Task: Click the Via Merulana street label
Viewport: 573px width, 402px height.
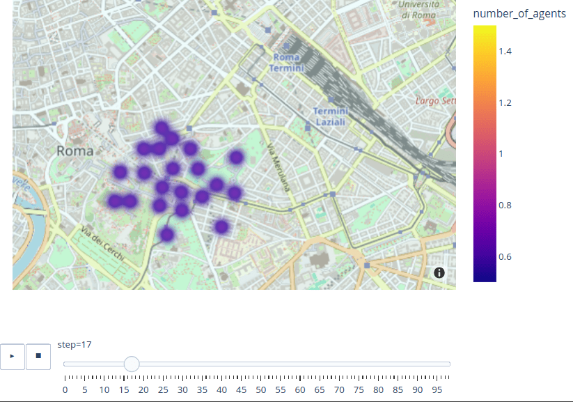Action: click(277, 168)
